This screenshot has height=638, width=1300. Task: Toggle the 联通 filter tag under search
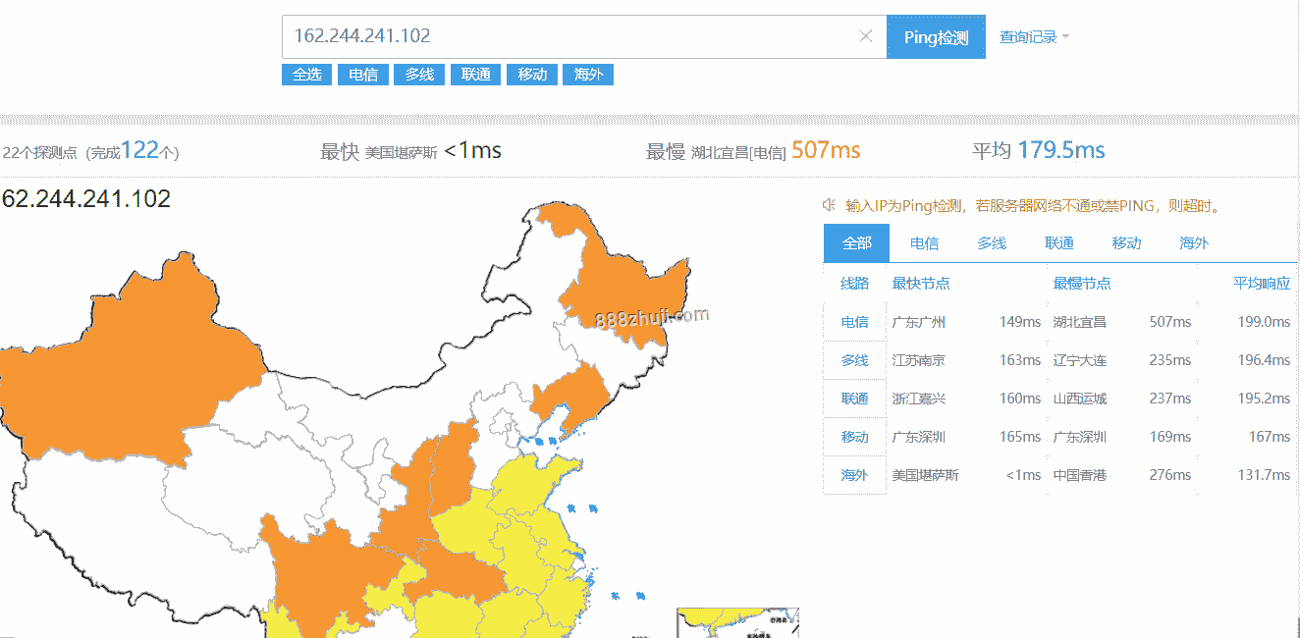[475, 75]
